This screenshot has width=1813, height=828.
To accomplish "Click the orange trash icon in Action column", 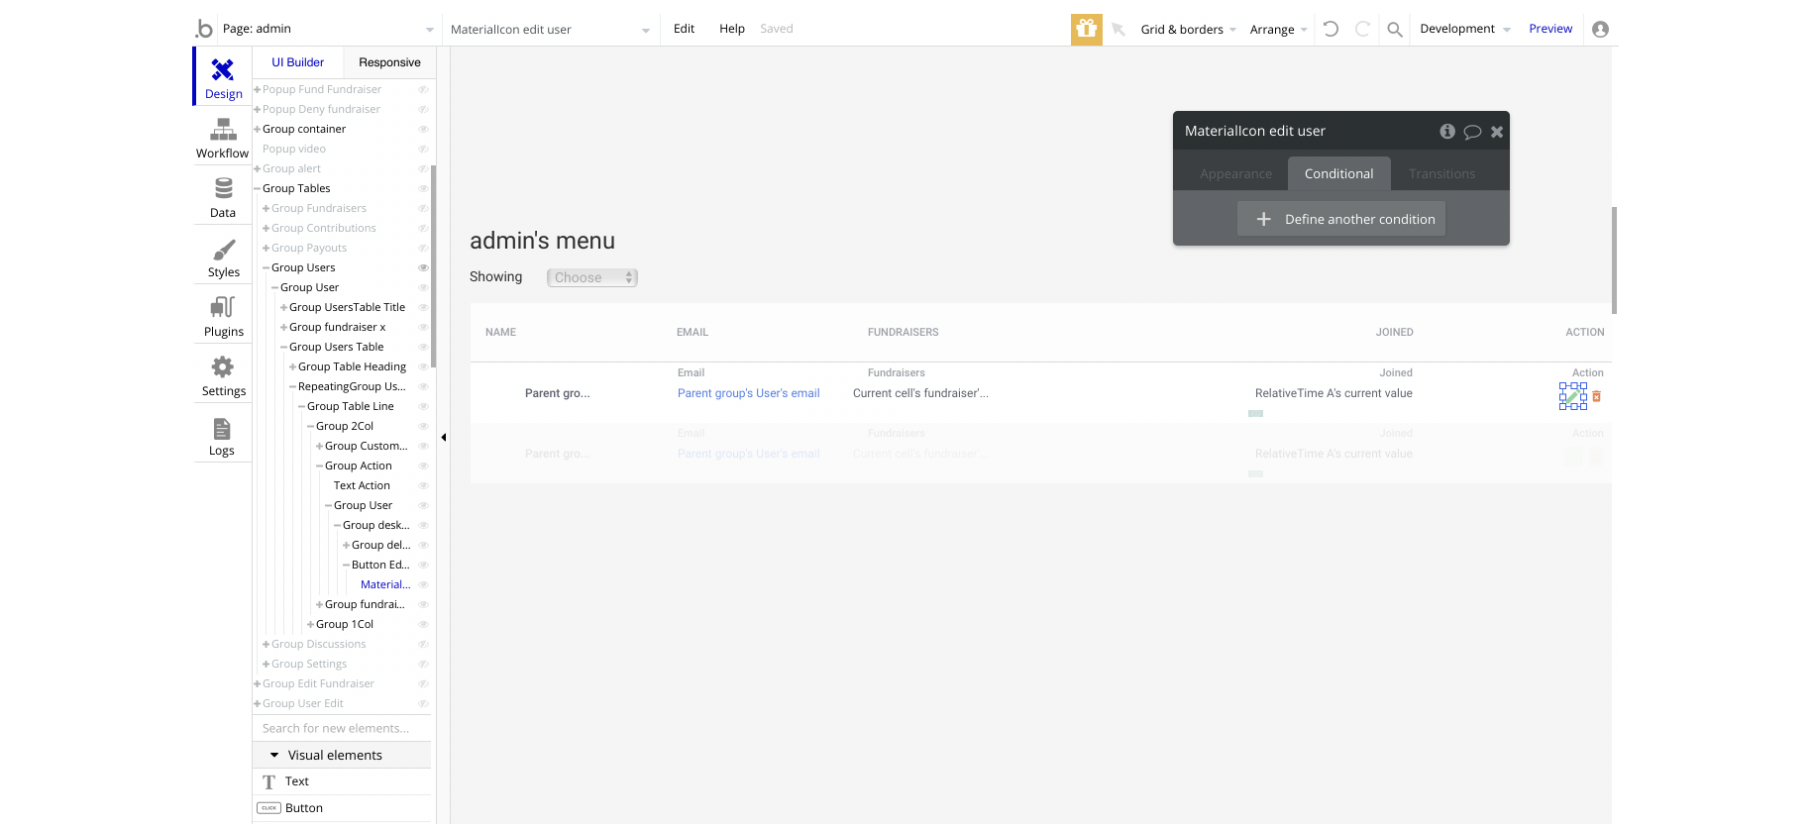I will (x=1596, y=396).
